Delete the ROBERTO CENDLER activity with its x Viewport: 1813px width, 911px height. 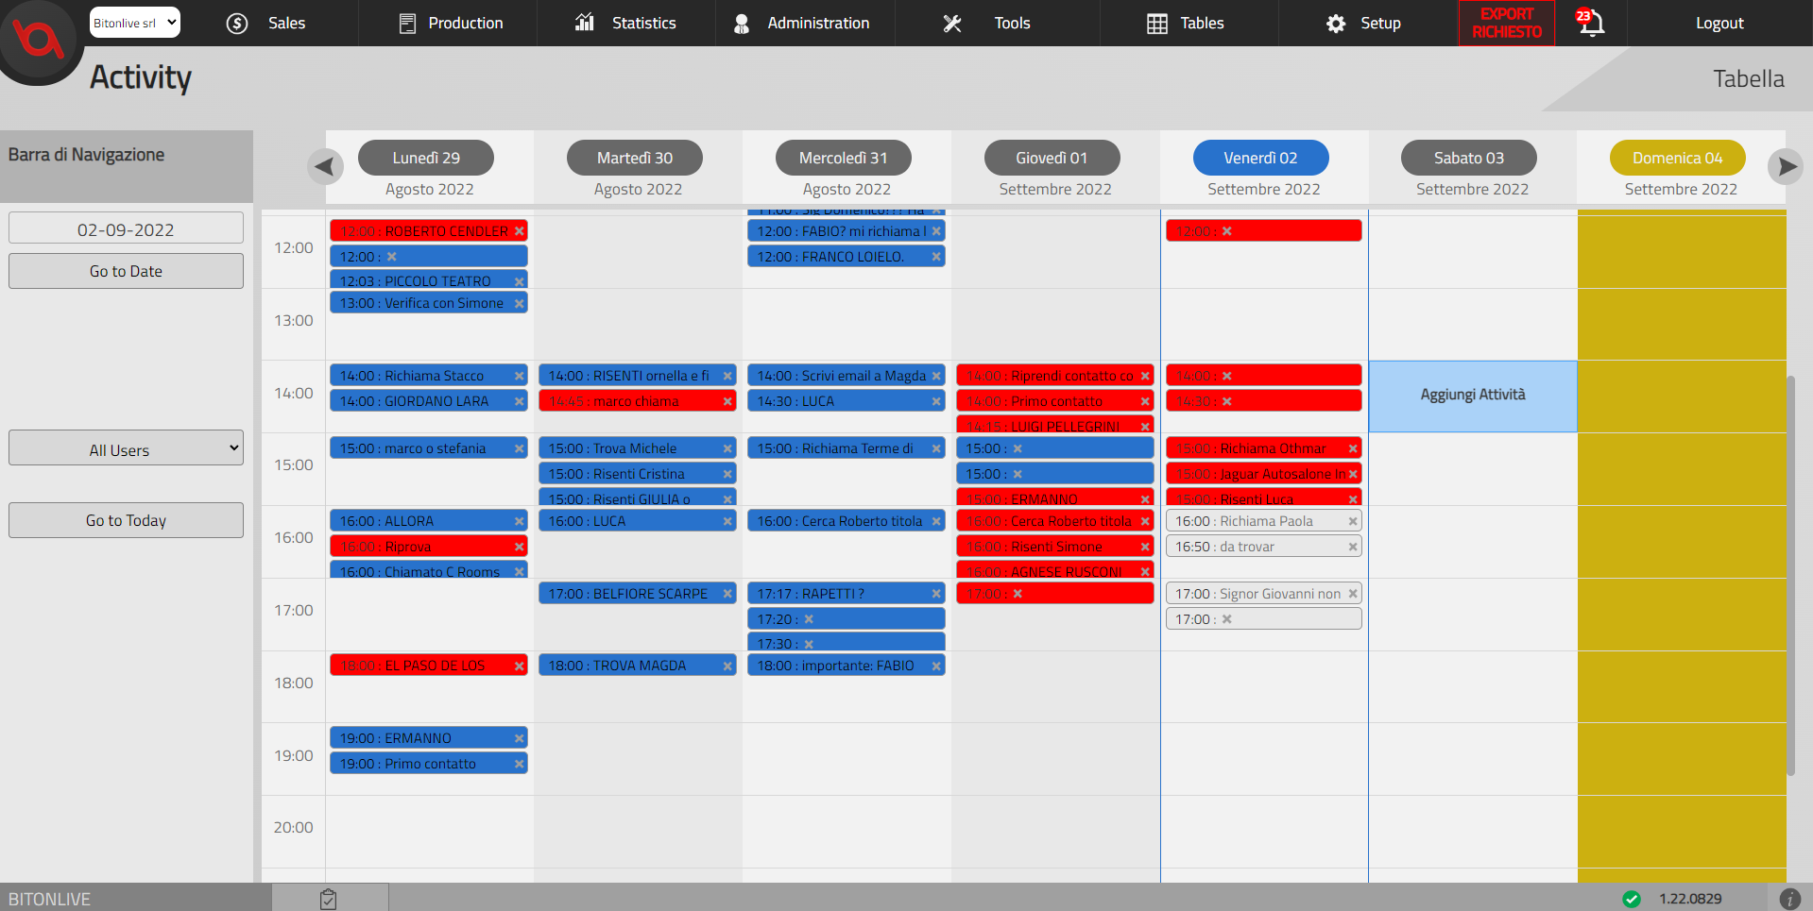[x=520, y=231]
